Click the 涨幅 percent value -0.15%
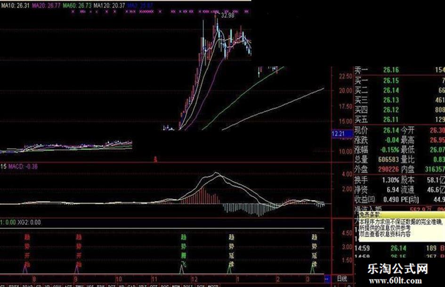445x287 pixels. click(389, 150)
